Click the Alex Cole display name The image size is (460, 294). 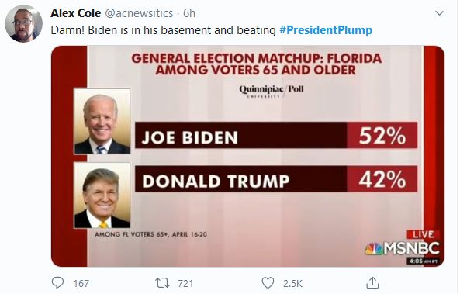76,13
